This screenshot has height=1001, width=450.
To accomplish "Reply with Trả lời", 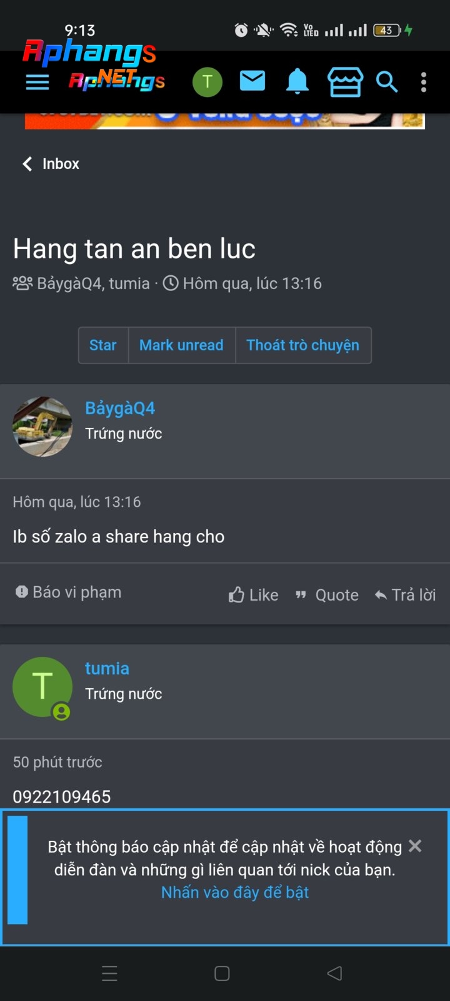I will pos(405,595).
